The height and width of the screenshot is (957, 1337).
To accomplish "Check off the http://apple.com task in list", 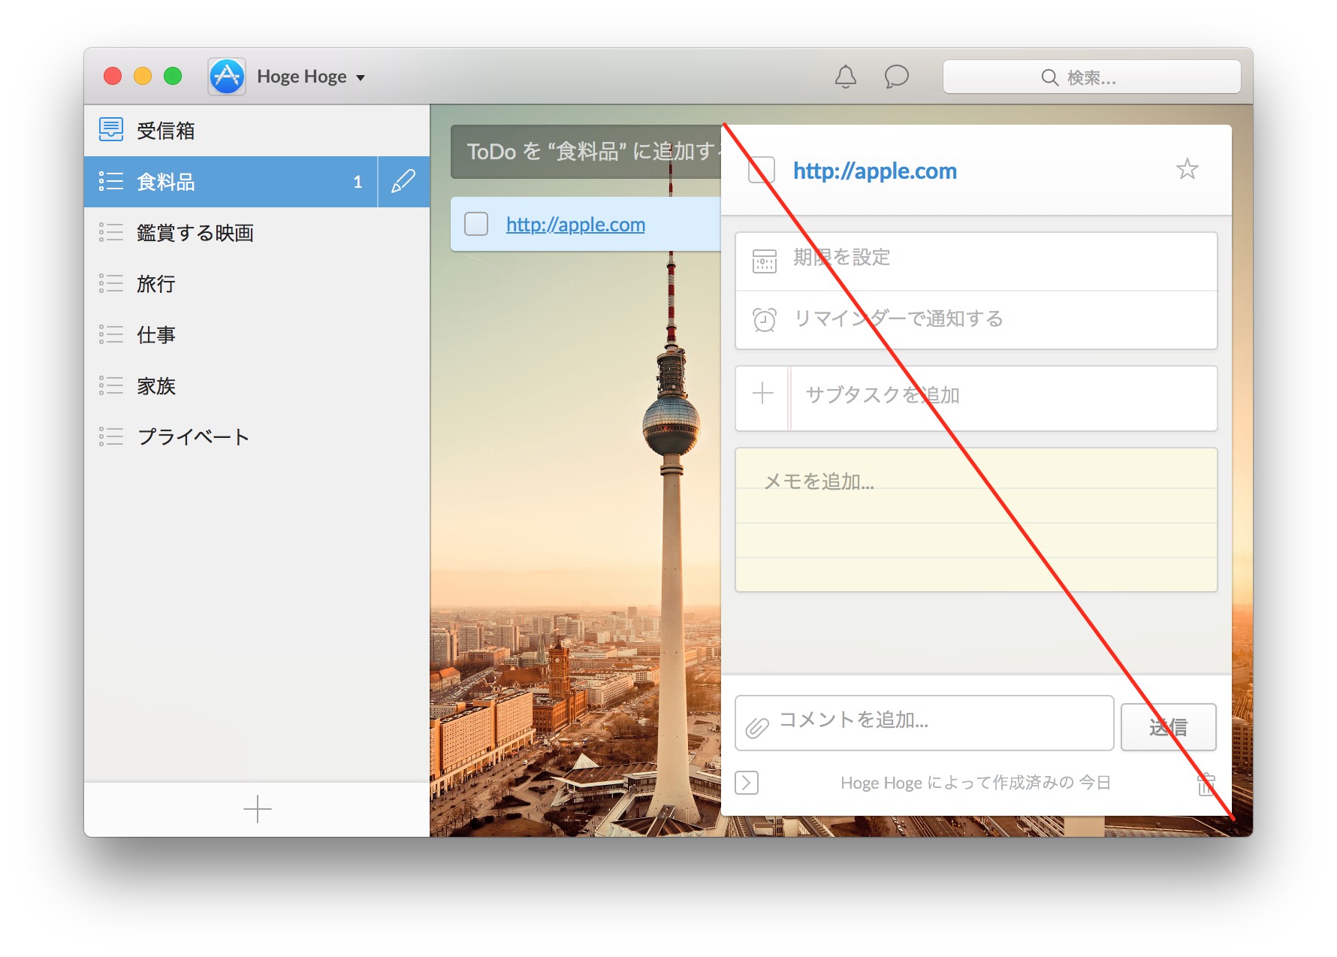I will click(476, 224).
